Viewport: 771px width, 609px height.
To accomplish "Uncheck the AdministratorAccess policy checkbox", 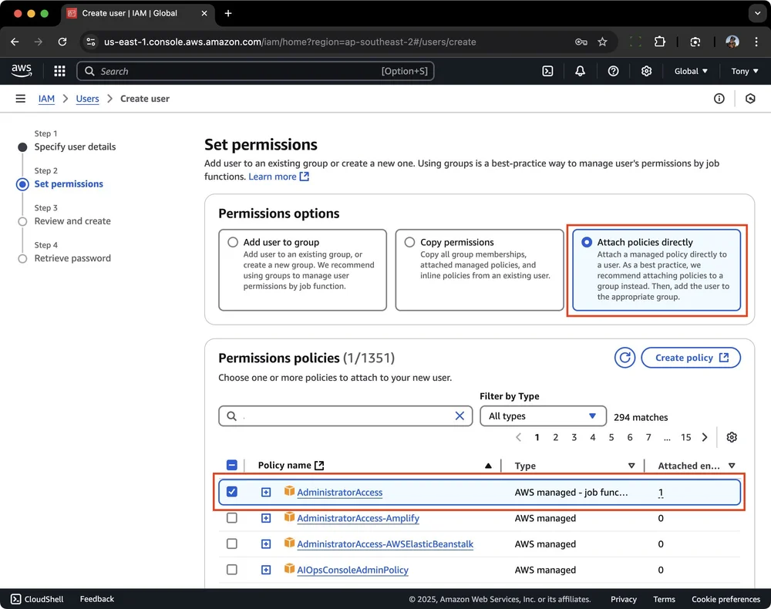I will click(231, 492).
